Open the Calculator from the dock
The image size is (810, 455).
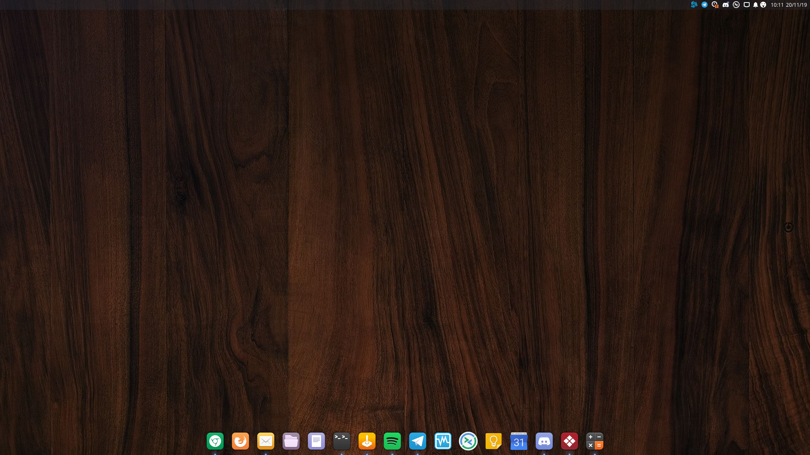tap(595, 441)
